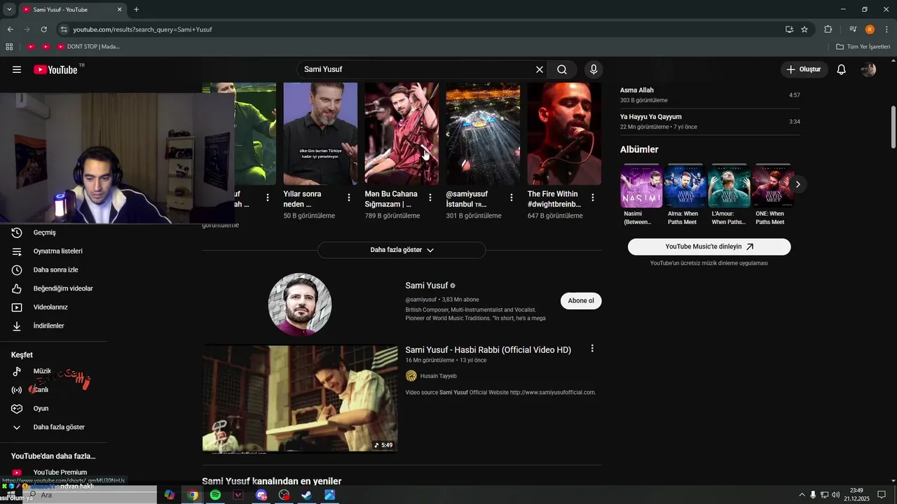Viewport: 897px width, 504px height.
Task: Open Alma: When Paths Meet album
Action: (685, 185)
